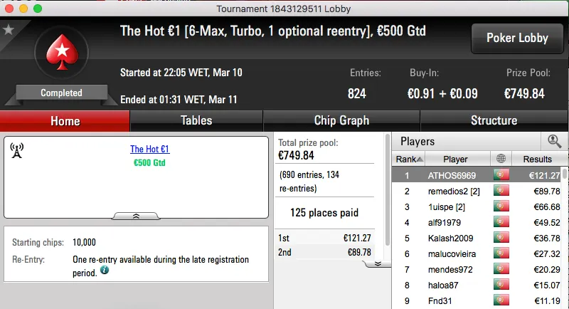Go to the Structure tab

pyautogui.click(x=494, y=121)
